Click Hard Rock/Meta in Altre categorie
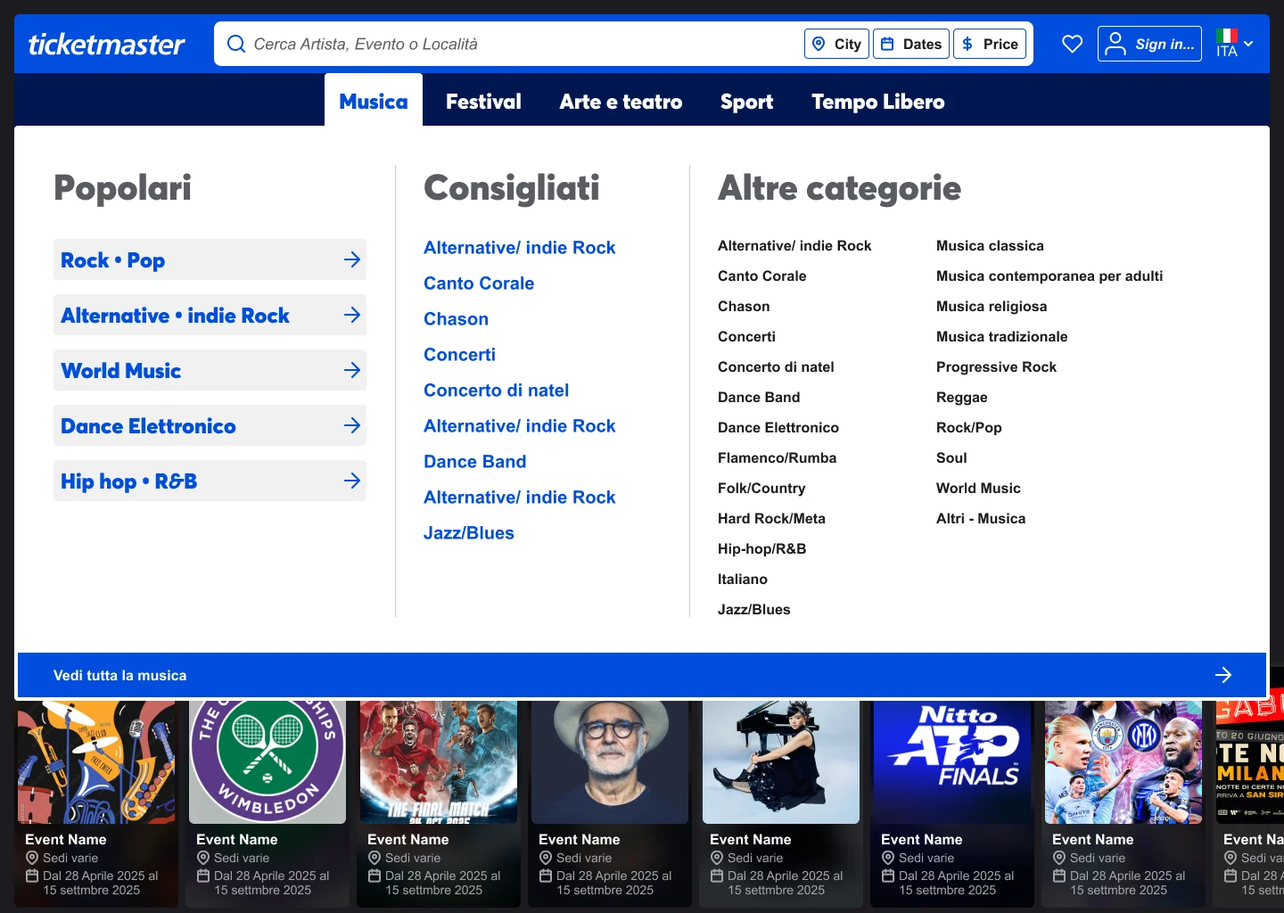 771,518
